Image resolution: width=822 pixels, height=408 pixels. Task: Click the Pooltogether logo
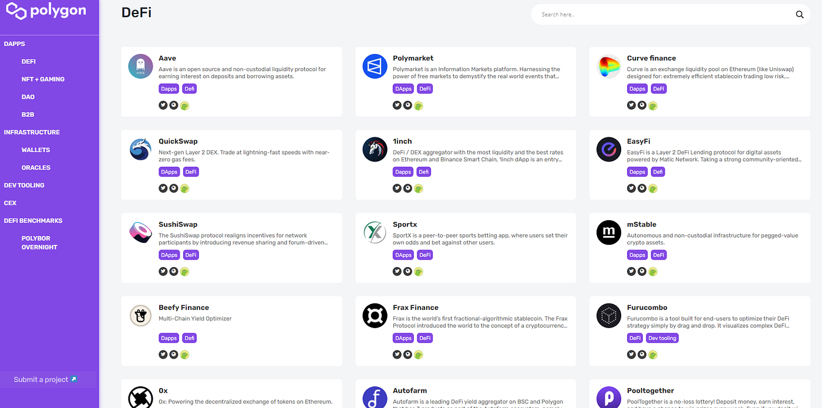[609, 397]
